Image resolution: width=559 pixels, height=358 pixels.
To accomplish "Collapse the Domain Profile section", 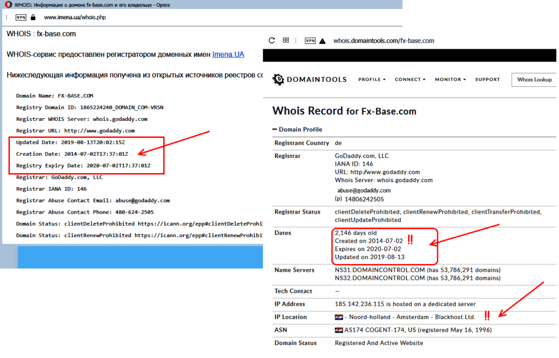I will tap(276, 130).
